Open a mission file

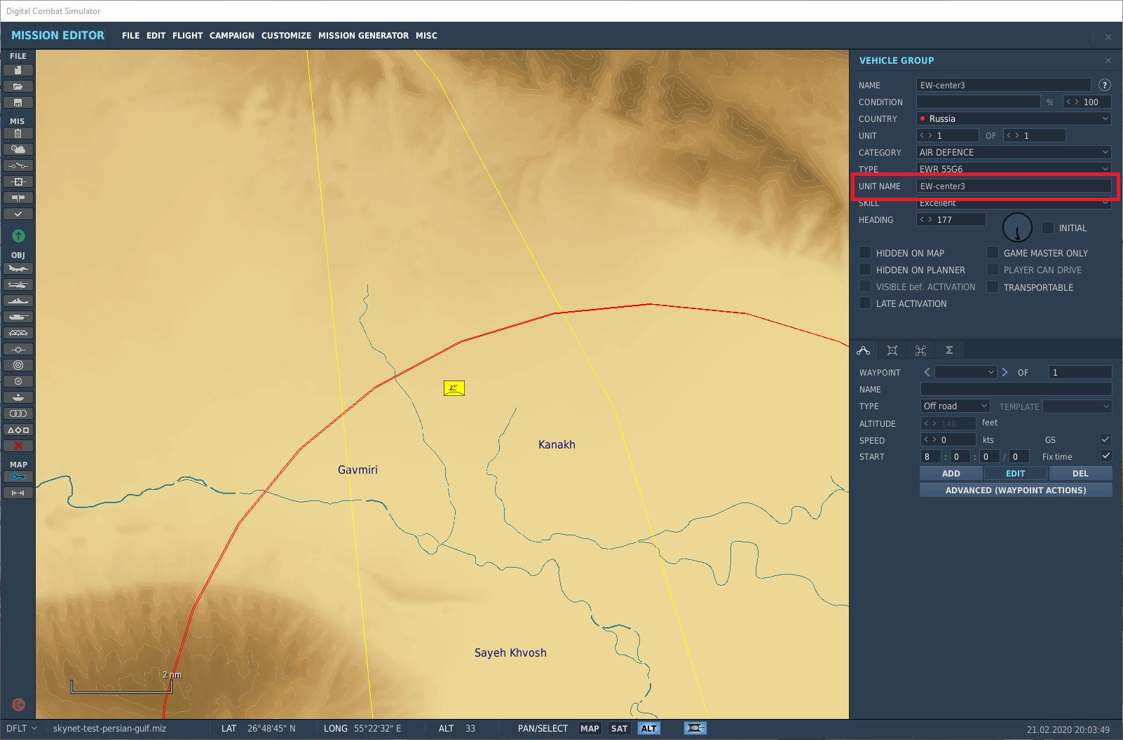point(18,86)
